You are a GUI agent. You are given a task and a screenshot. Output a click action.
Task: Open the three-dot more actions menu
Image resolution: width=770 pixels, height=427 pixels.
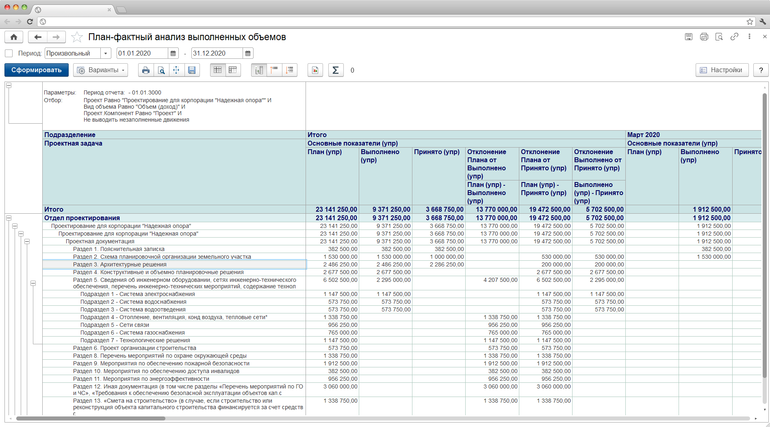point(749,37)
